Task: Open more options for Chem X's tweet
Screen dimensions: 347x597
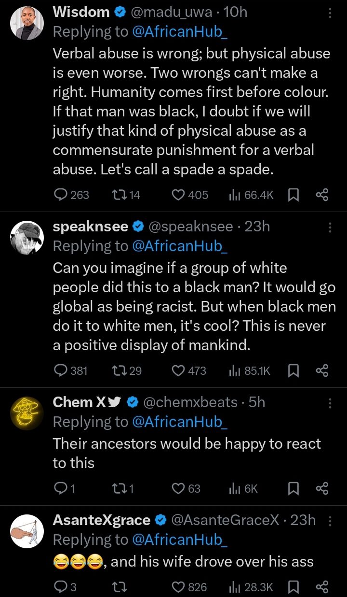Action: pyautogui.click(x=330, y=403)
